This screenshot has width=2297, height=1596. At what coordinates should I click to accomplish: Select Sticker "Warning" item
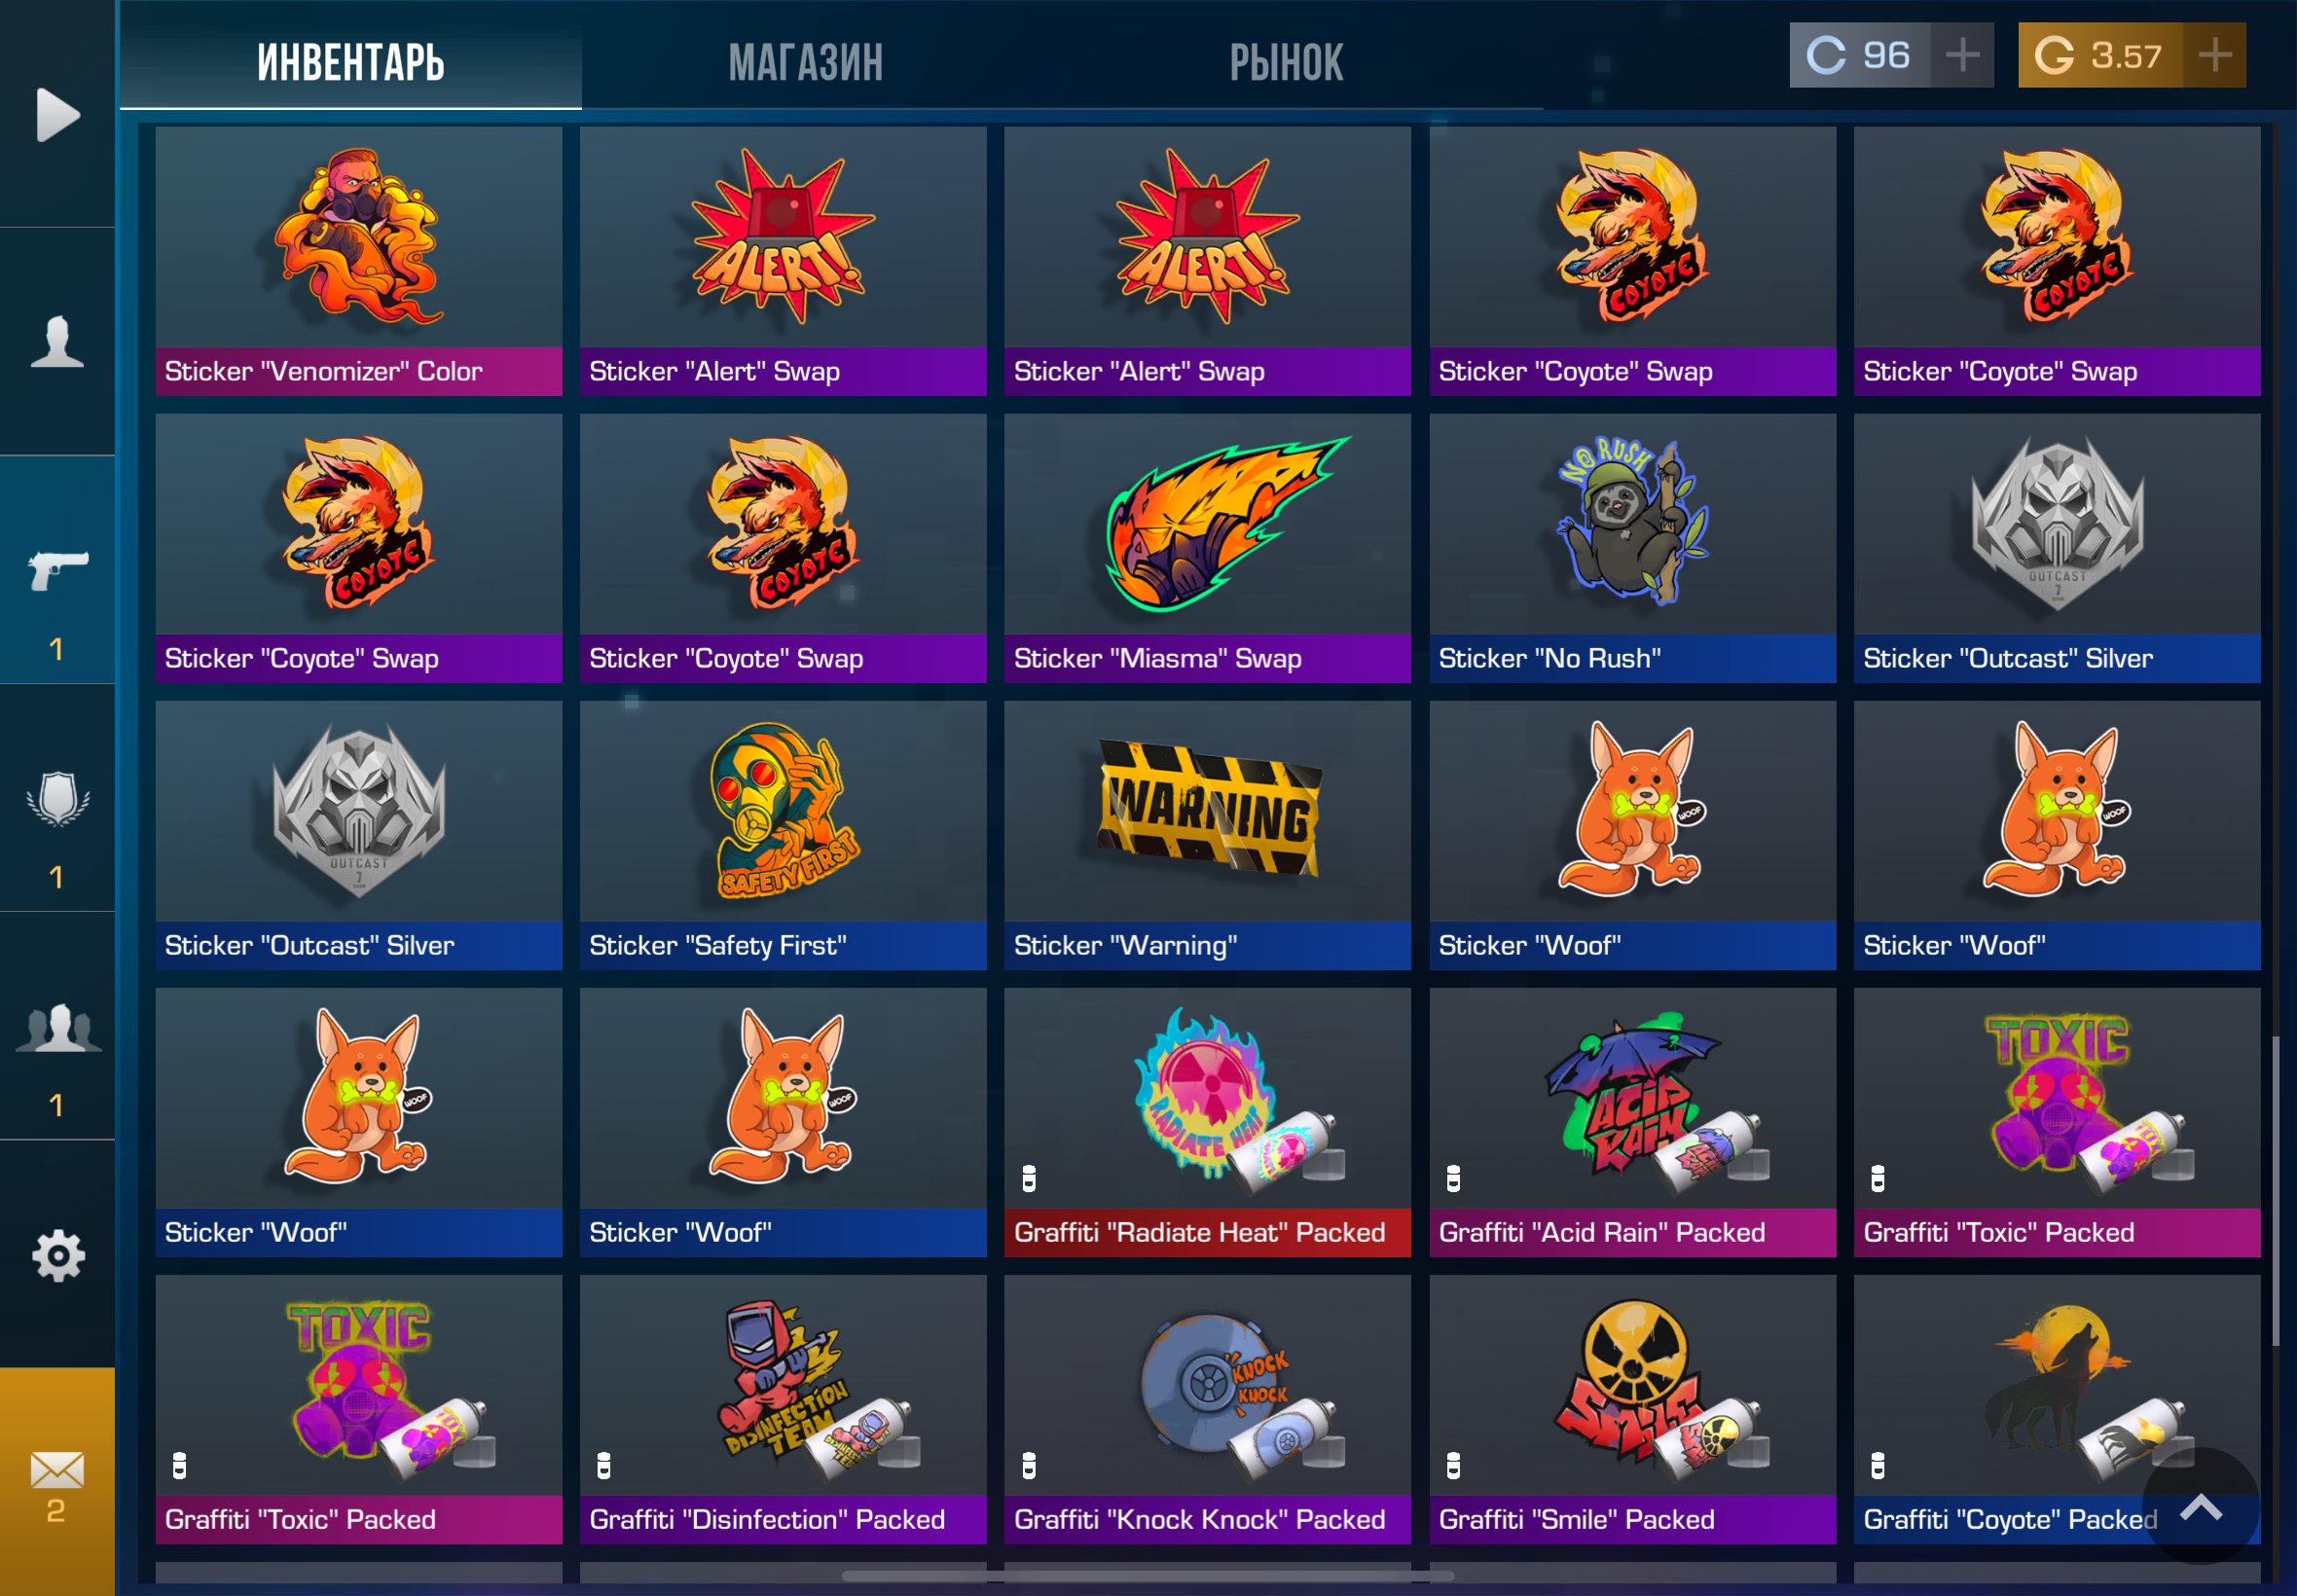click(x=1207, y=835)
